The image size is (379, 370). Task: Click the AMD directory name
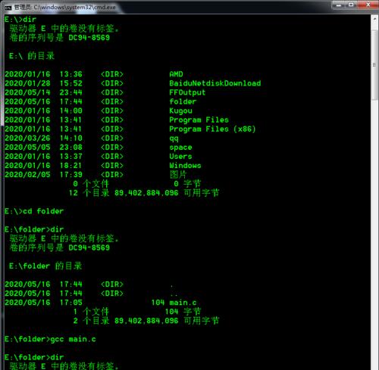pyautogui.click(x=176, y=74)
